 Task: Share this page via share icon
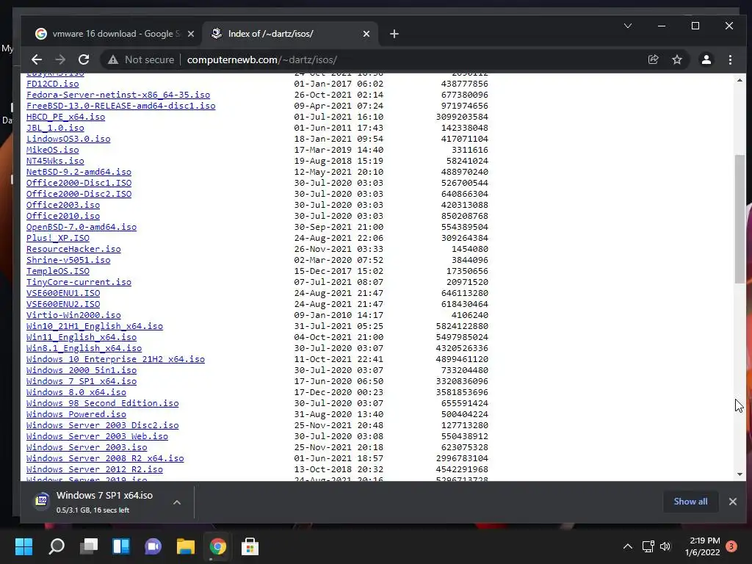coord(653,59)
